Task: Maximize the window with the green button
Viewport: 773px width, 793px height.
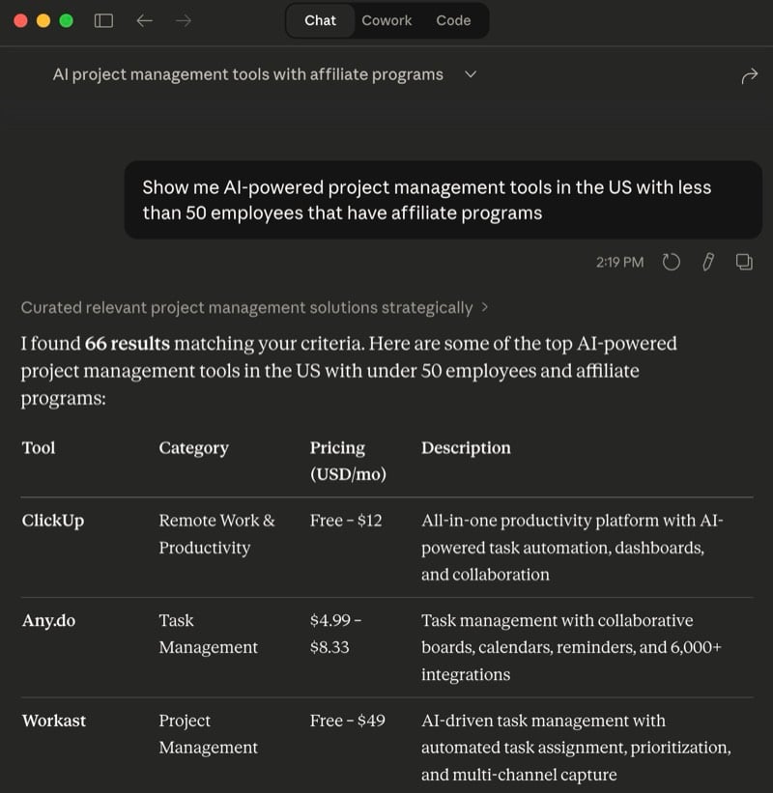Action: (x=67, y=20)
